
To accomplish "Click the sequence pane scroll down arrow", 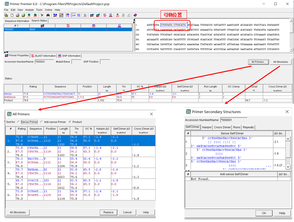I will pyautogui.click(x=291, y=49).
